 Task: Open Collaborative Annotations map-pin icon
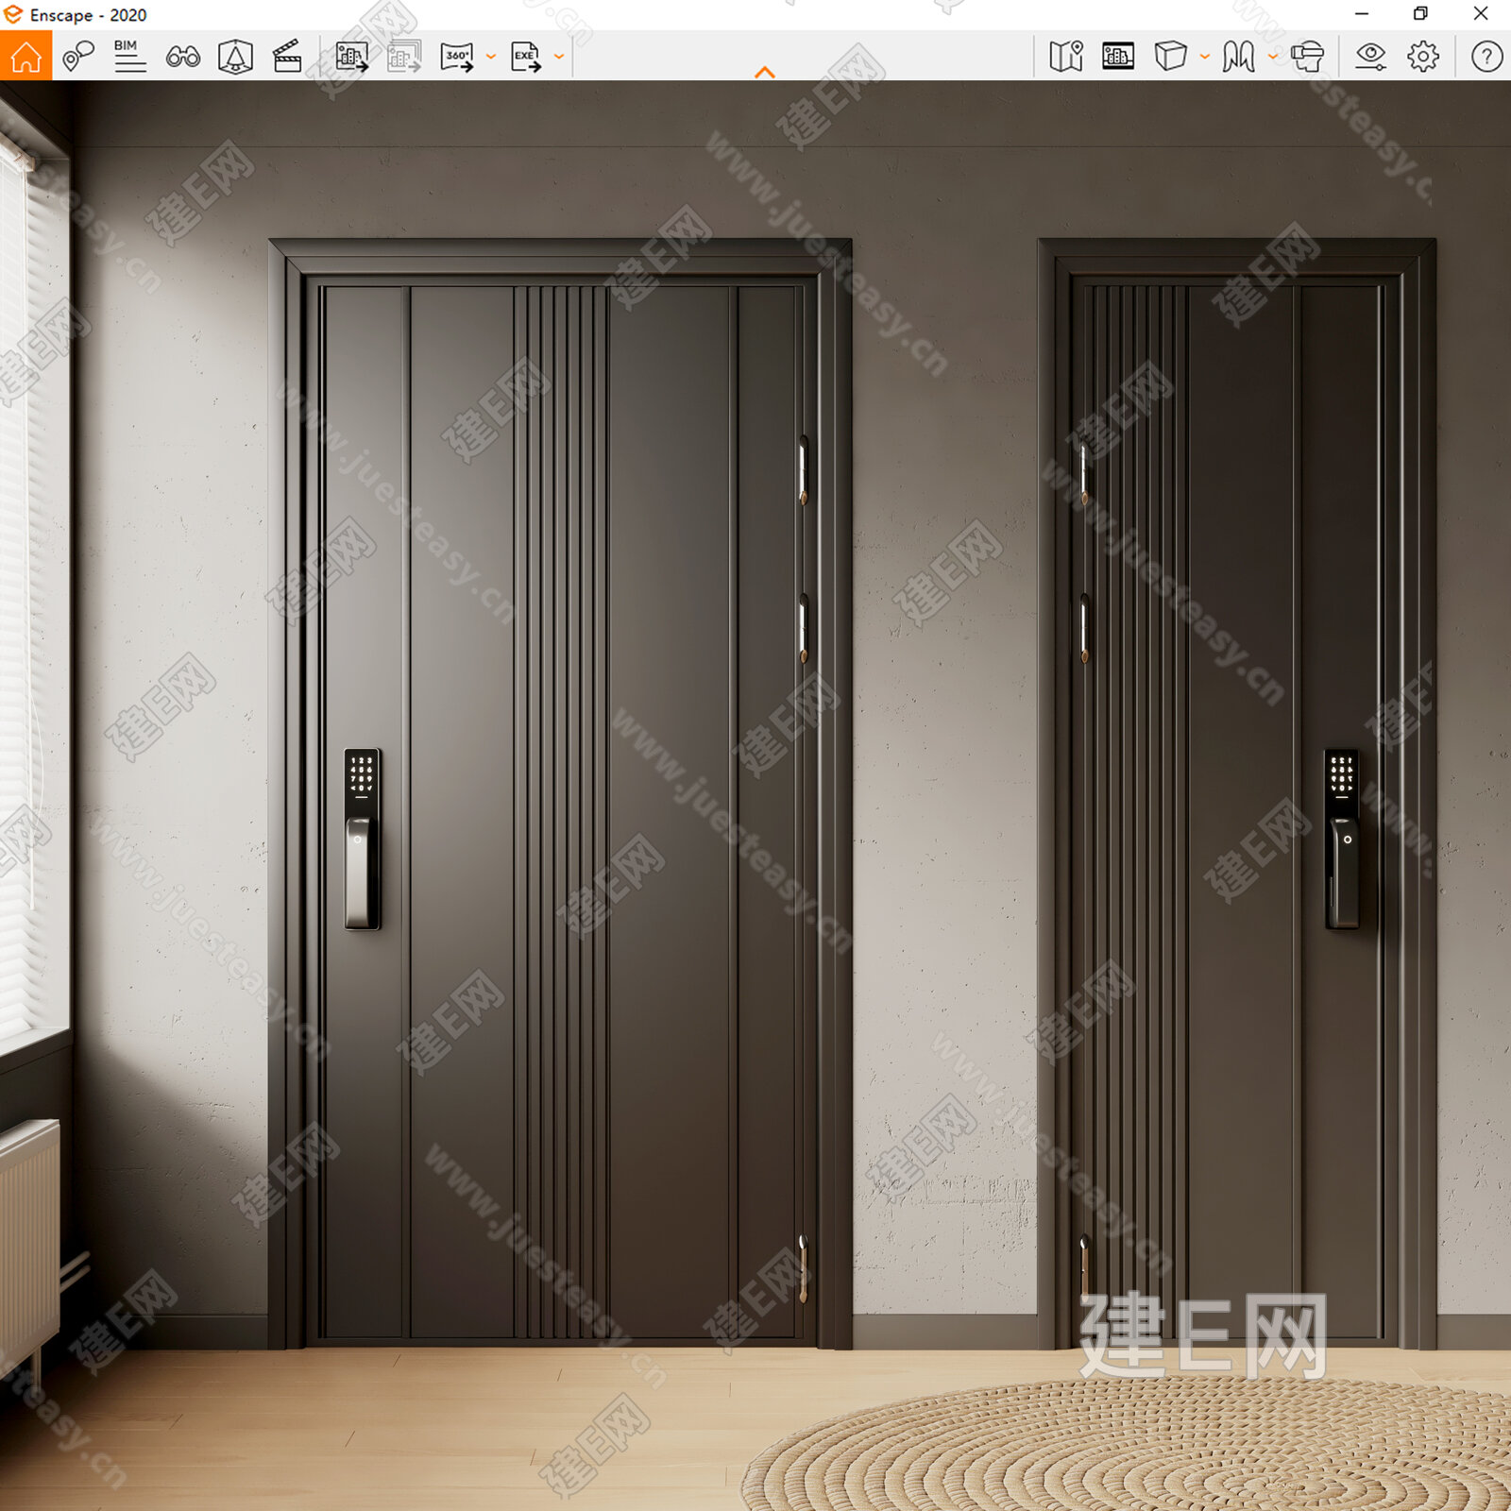(78, 57)
